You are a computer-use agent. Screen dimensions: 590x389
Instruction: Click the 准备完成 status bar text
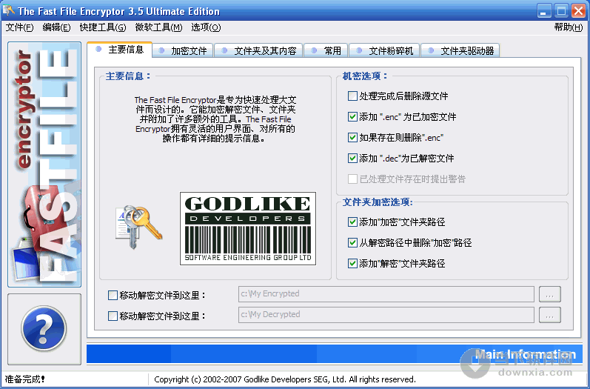point(25,379)
